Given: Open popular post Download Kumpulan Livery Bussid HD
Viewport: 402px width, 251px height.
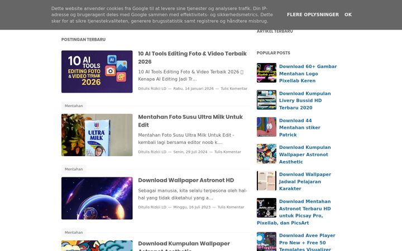Looking at the screenshot, I should [305, 100].
